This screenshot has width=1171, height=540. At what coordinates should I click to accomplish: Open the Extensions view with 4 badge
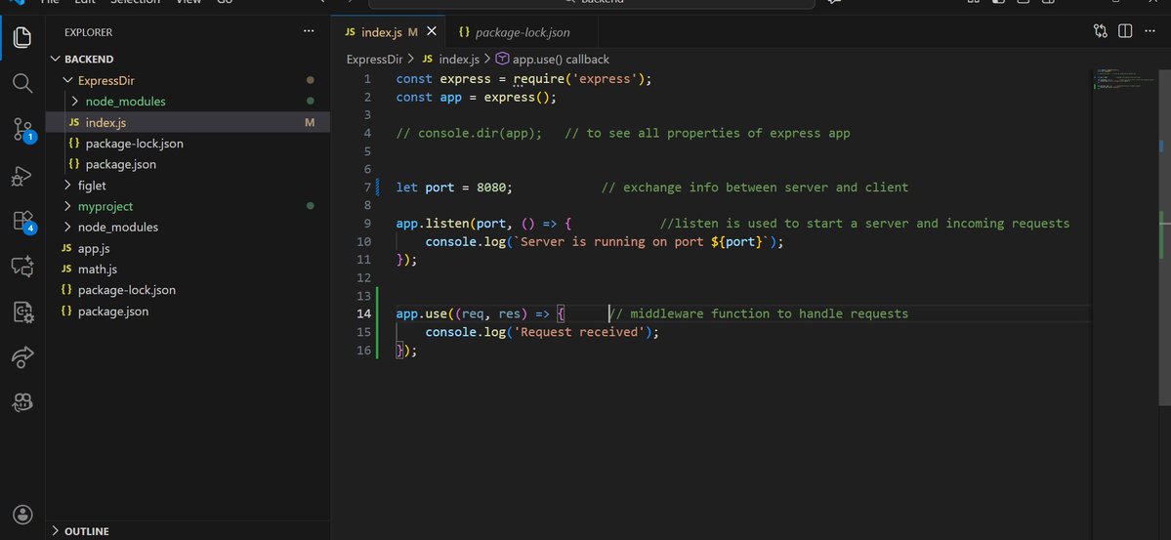click(x=23, y=222)
